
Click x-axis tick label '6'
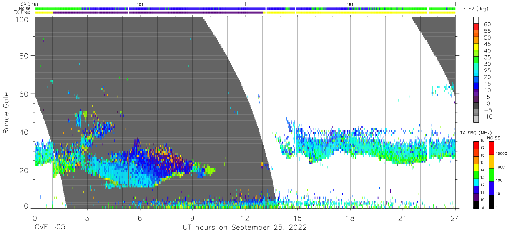point(140,218)
